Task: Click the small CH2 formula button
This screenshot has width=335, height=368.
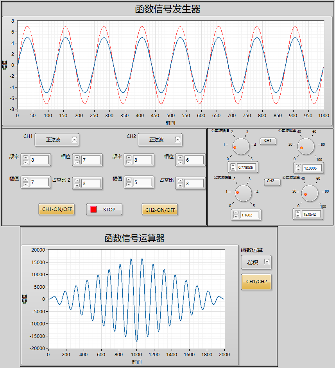Action: point(272,181)
